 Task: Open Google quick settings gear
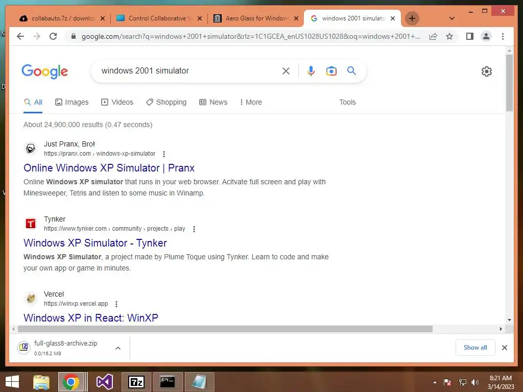(x=487, y=71)
